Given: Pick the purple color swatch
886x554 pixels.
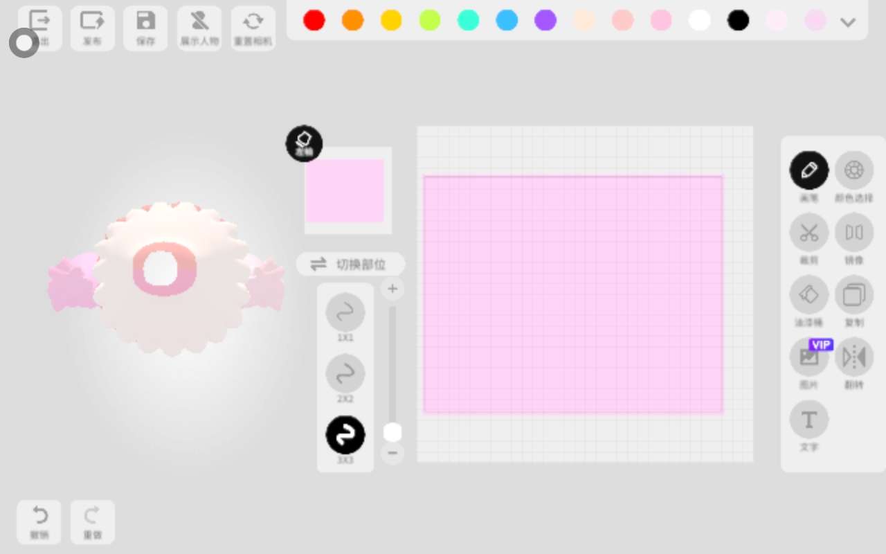Looking at the screenshot, I should pos(545,21).
